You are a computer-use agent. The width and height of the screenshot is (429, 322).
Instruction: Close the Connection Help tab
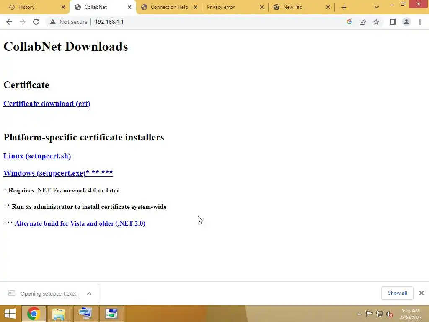[x=196, y=7]
